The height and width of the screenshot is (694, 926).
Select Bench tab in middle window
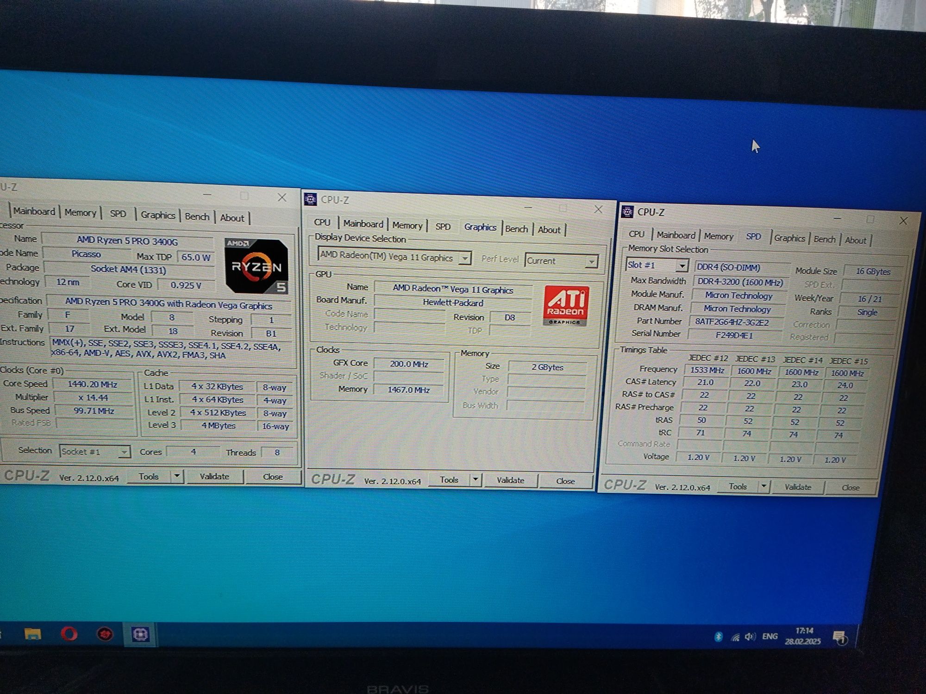click(516, 229)
